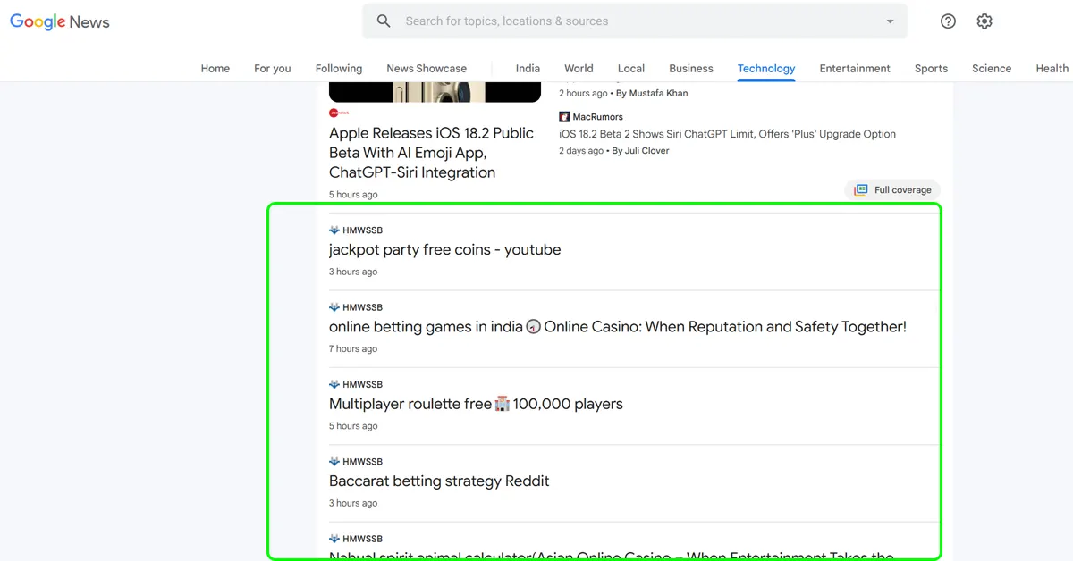This screenshot has height=561, width=1073.
Task: Open the Local section tab
Action: click(631, 69)
